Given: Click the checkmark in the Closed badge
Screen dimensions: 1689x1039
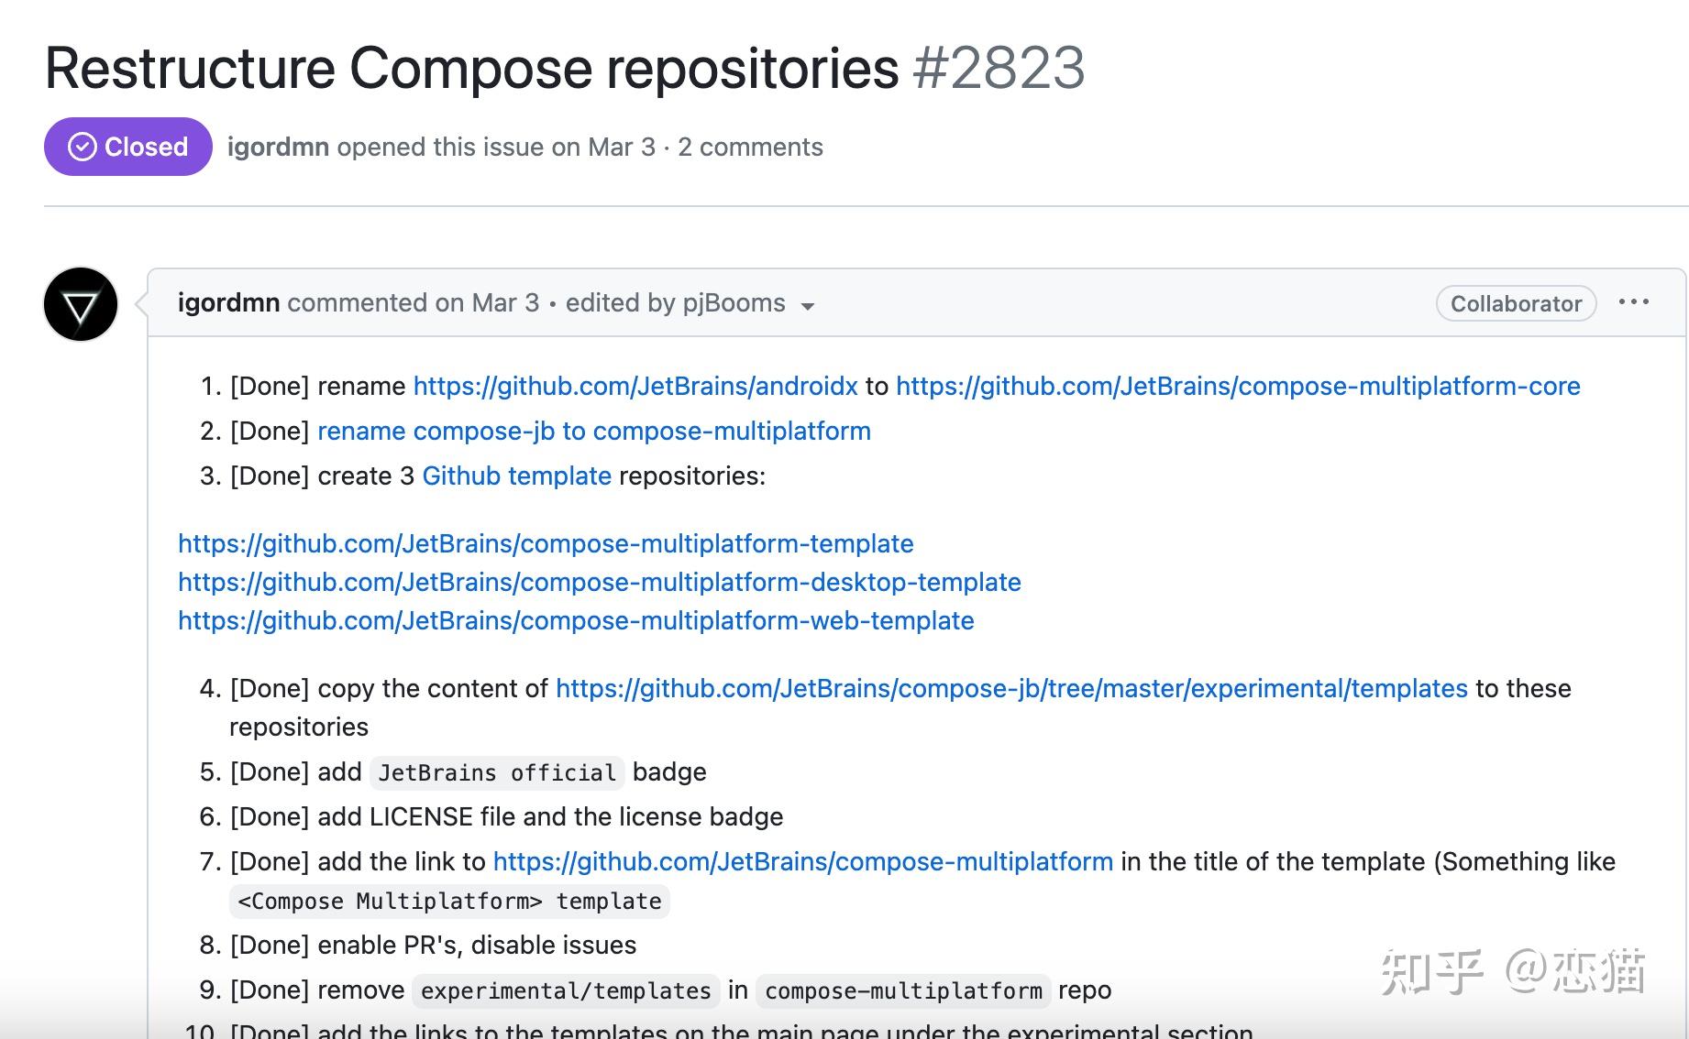Looking at the screenshot, I should coord(83,146).
